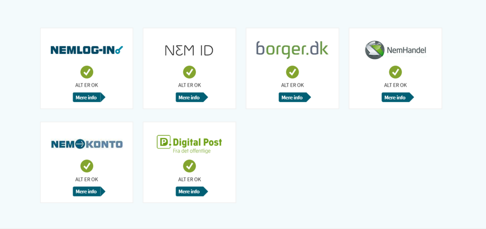Click the NemKonto logo
Image resolution: width=486 pixels, height=229 pixels.
[87, 144]
